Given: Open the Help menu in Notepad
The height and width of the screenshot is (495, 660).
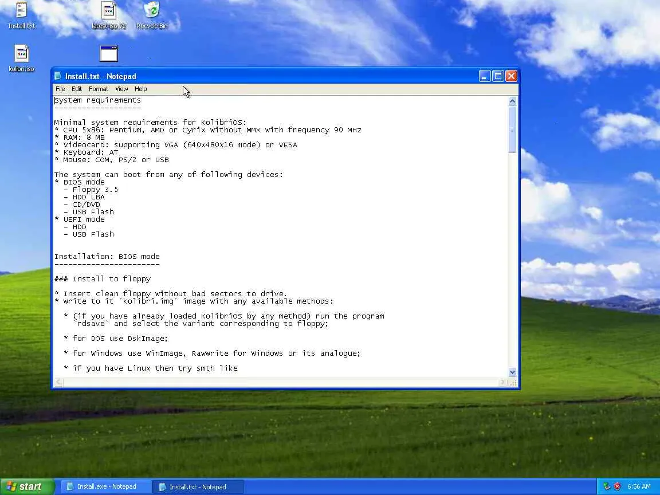Looking at the screenshot, I should click(x=140, y=89).
